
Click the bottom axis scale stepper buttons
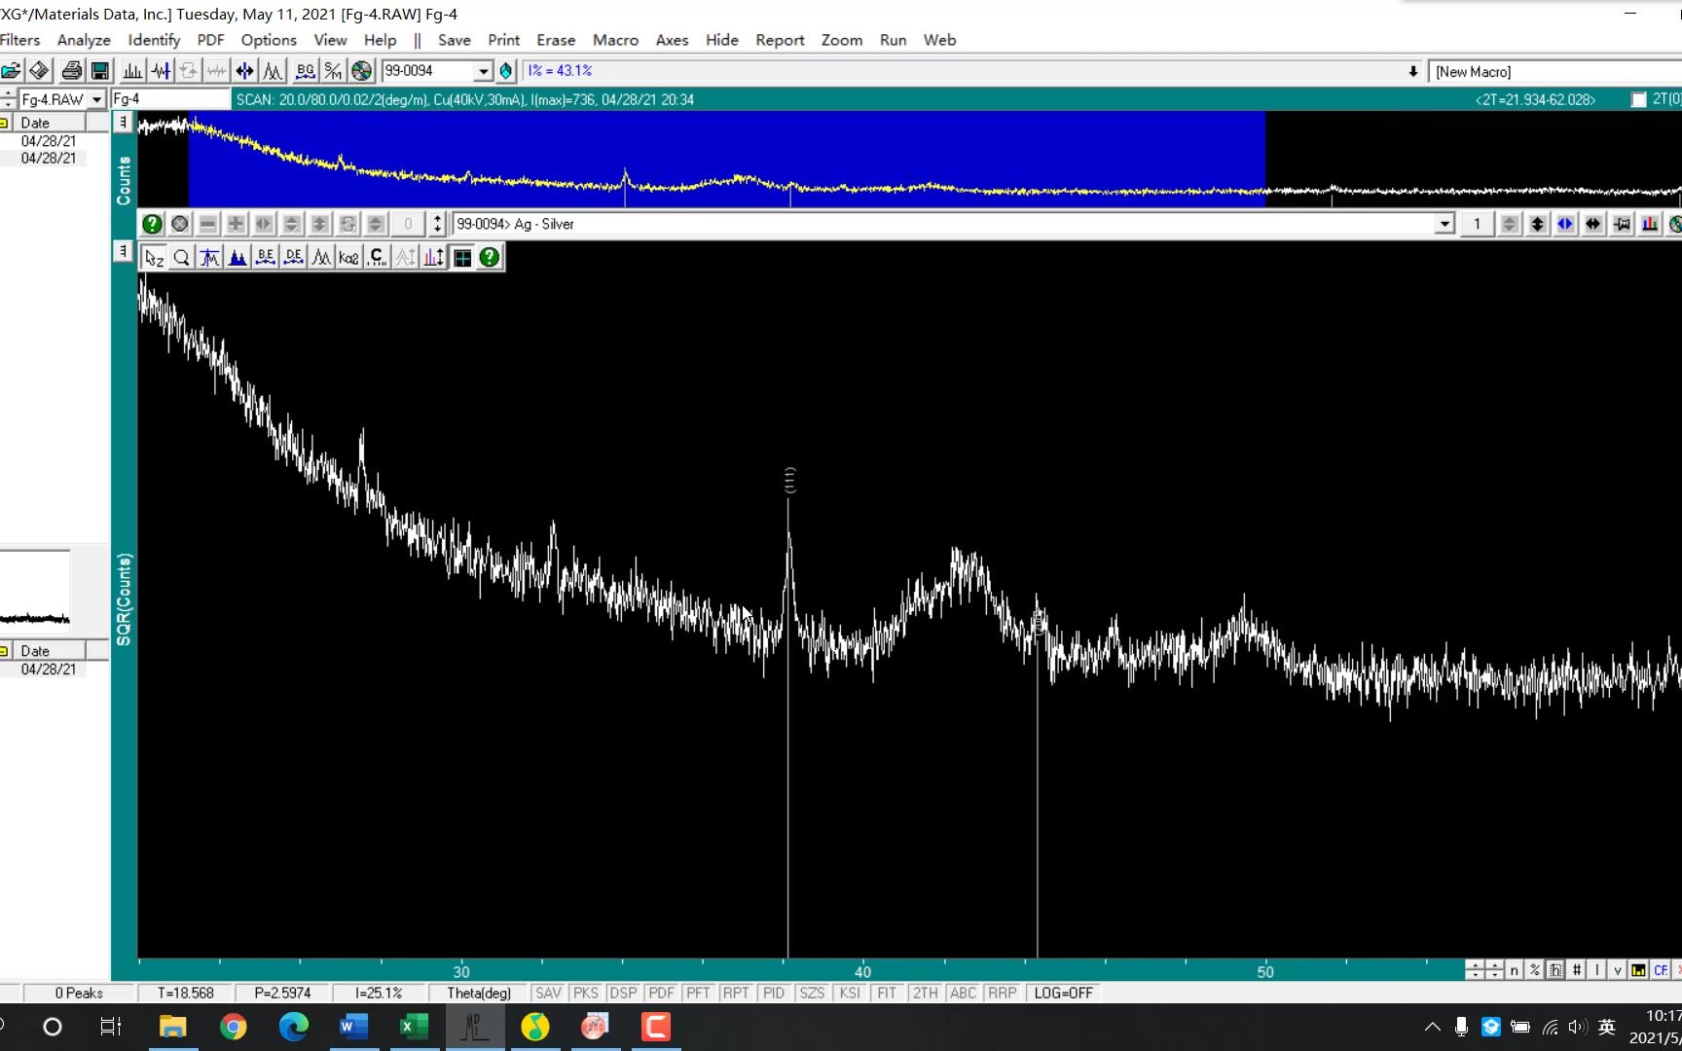[x=1484, y=970]
